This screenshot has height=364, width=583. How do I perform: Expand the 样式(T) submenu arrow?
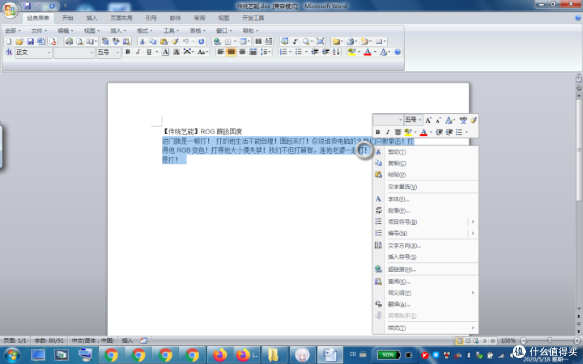click(472, 328)
